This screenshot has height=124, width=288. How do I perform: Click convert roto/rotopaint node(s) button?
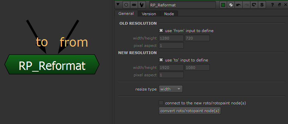tap(190, 111)
